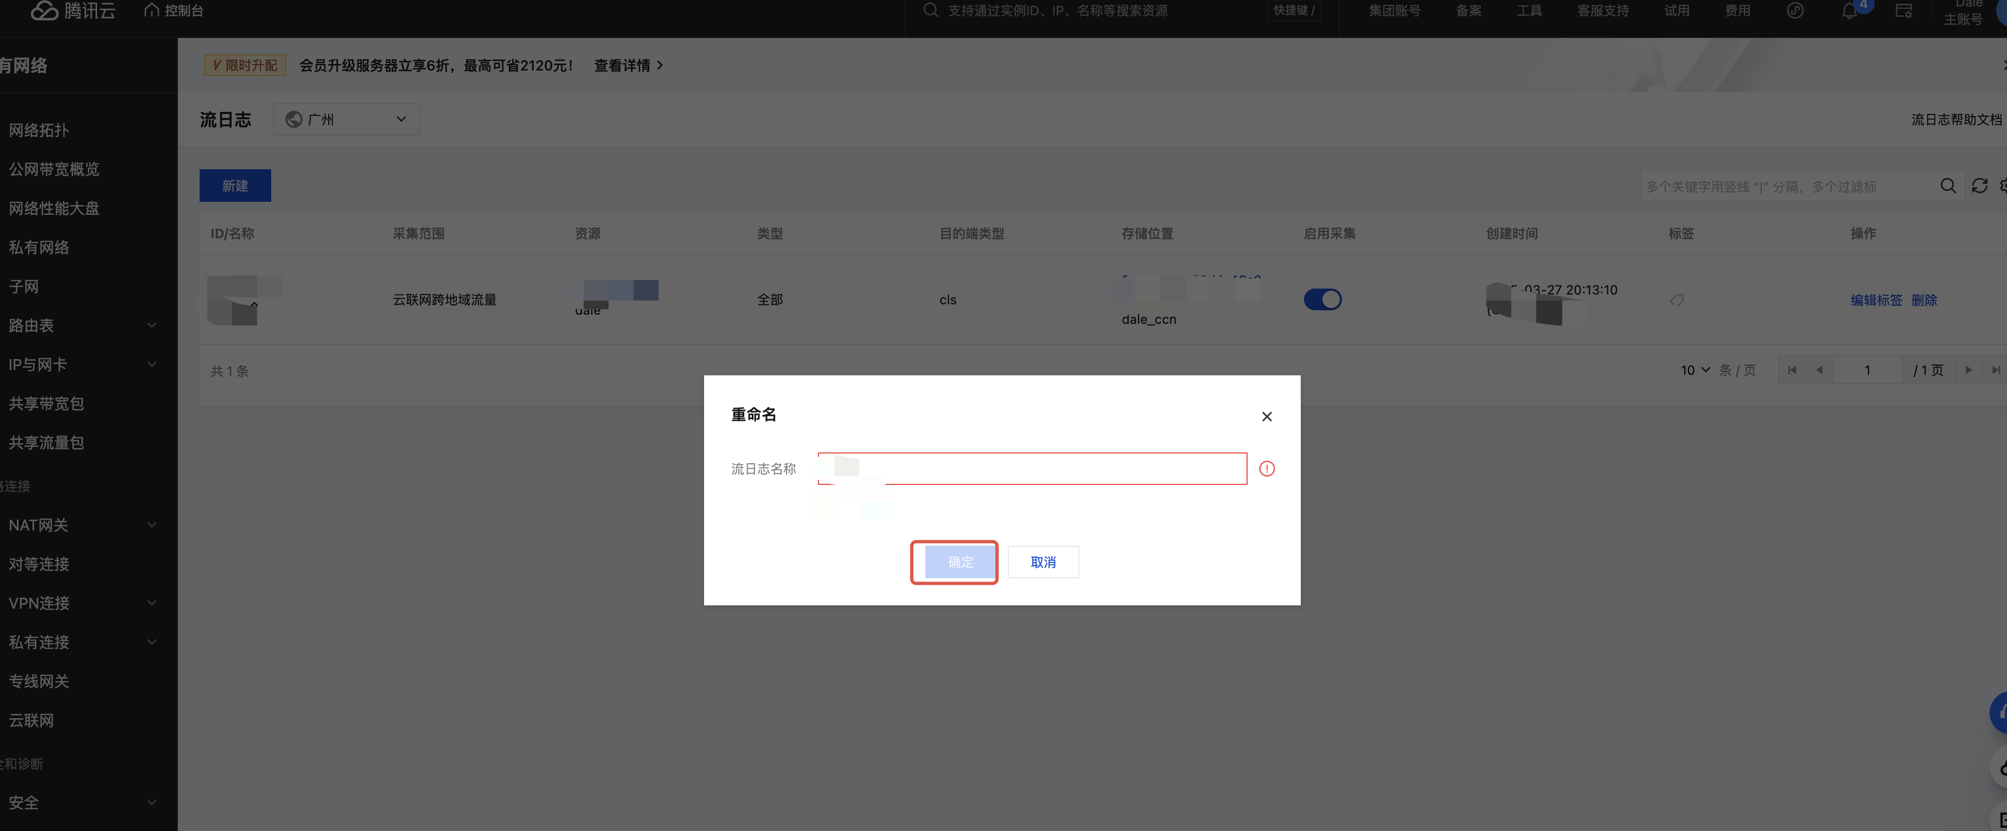Open 网络拓扑 in the sidebar
2007x831 pixels.
39,130
